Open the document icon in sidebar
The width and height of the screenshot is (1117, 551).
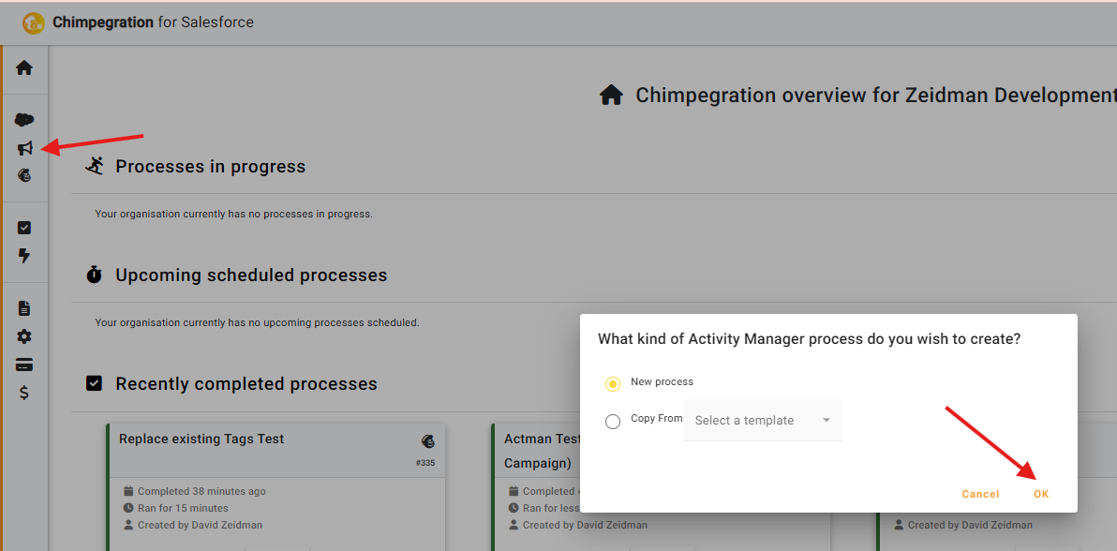[24, 308]
